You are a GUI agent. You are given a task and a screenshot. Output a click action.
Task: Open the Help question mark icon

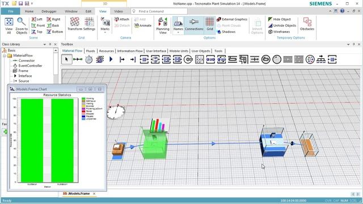pos(342,11)
